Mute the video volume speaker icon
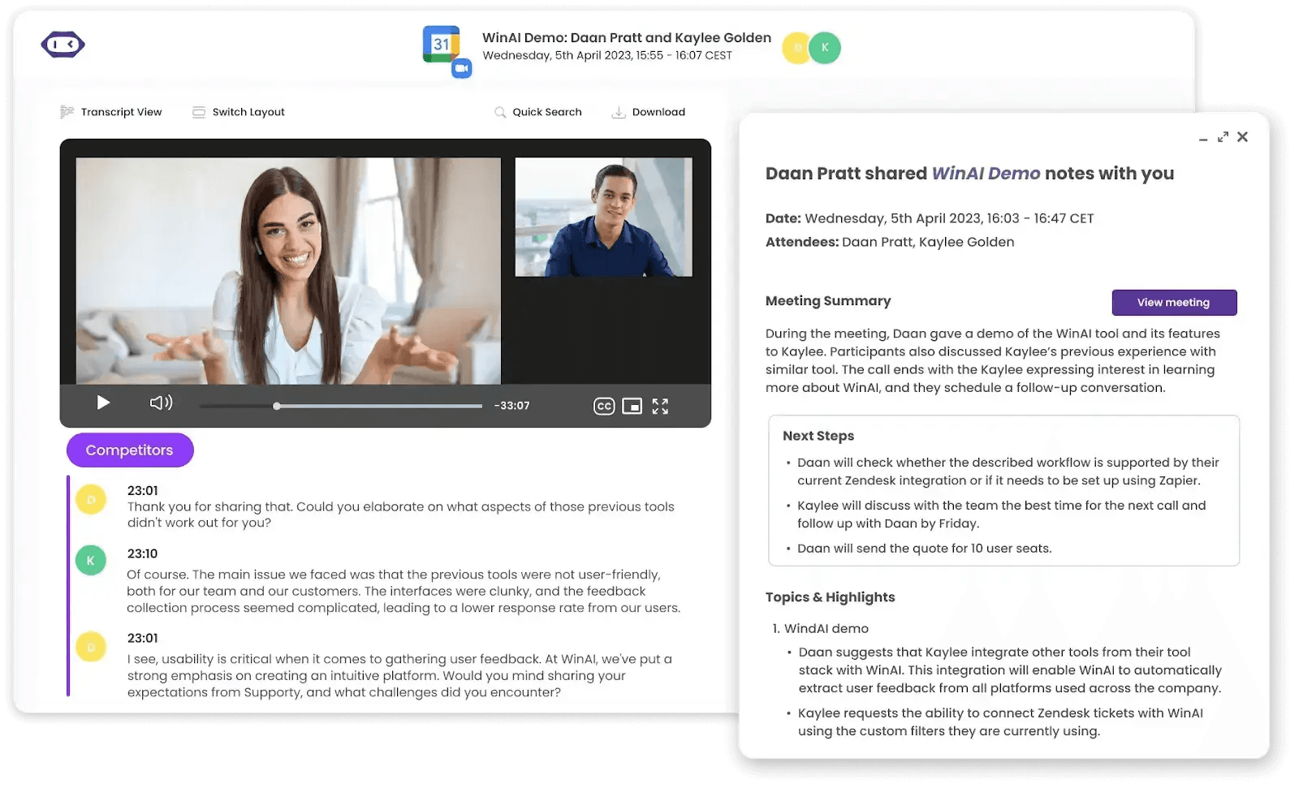1299x788 pixels. tap(161, 403)
